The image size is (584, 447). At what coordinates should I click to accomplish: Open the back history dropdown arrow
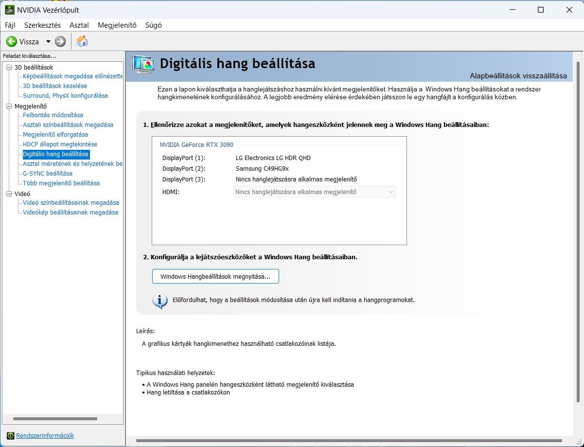coord(48,42)
